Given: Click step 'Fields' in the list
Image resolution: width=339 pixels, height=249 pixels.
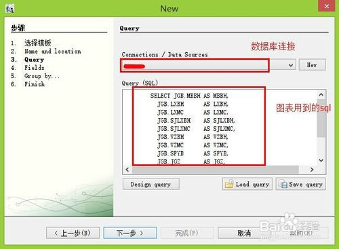Looking at the screenshot, I should 35,68.
